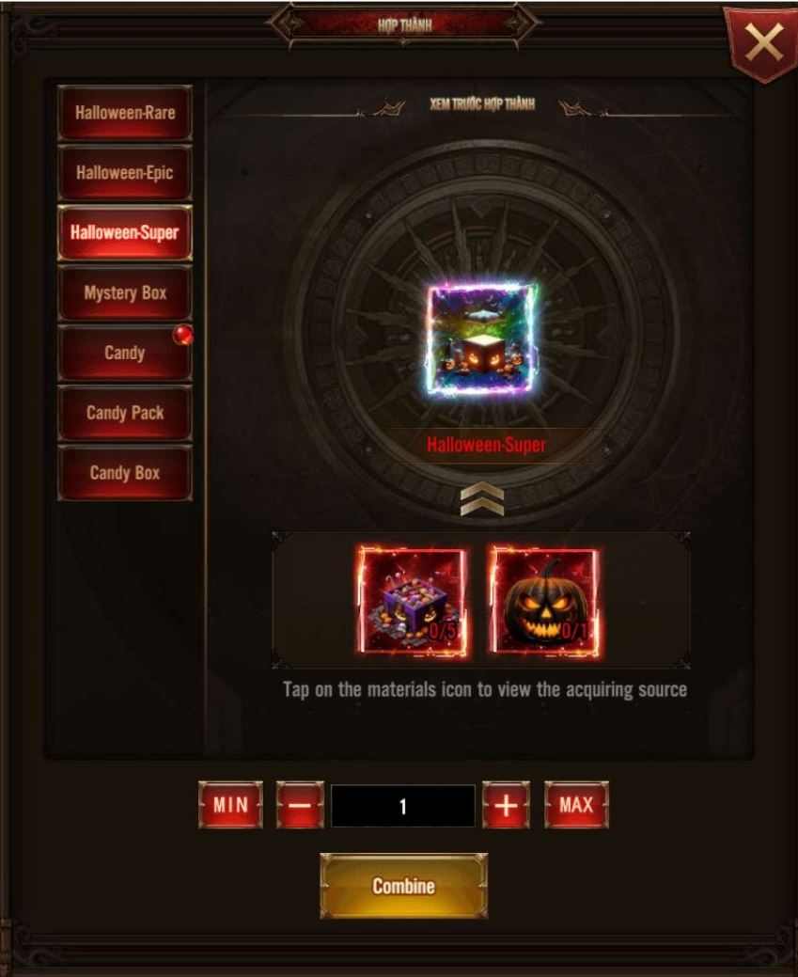The image size is (798, 977).
Task: Increase combine quantity with plus button
Action: tap(506, 805)
